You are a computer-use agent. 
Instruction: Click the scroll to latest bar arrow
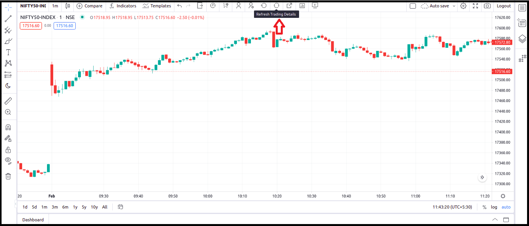click(482, 177)
